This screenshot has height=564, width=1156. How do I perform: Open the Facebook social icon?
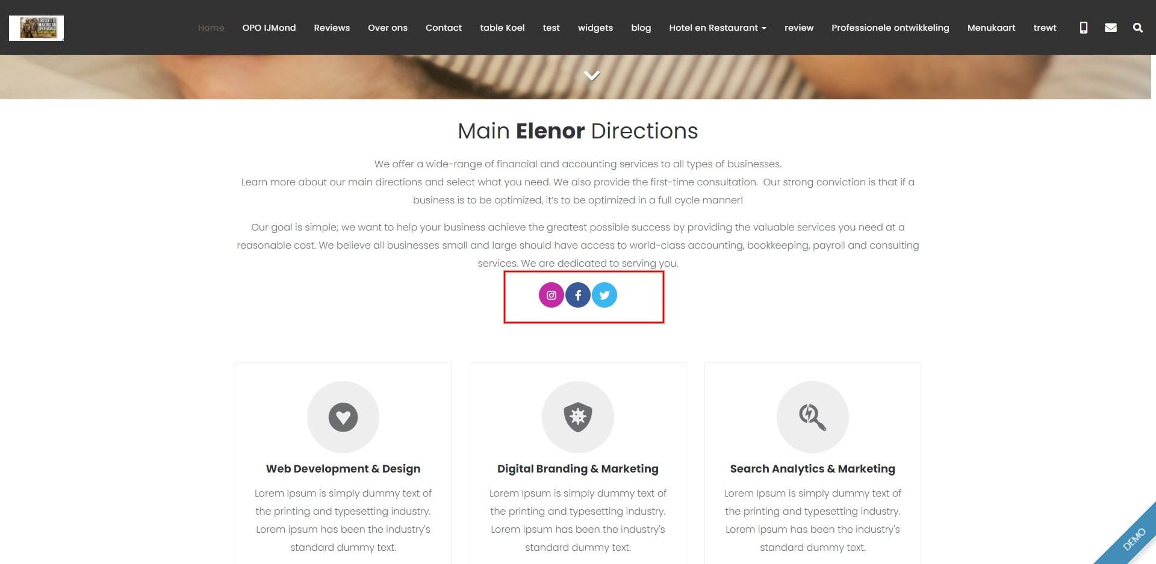578,295
